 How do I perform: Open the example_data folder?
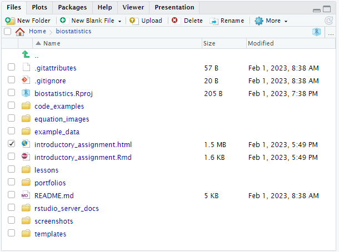(x=57, y=132)
